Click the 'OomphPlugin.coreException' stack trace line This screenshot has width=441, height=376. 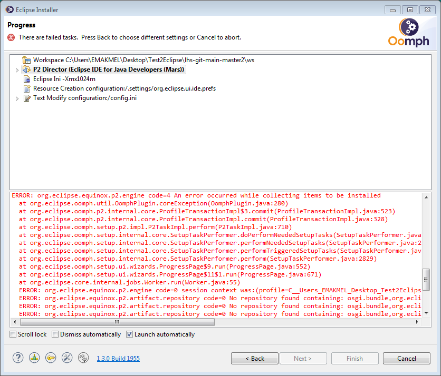click(154, 203)
